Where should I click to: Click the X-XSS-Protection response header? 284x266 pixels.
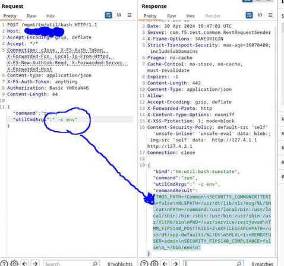tap(191, 121)
